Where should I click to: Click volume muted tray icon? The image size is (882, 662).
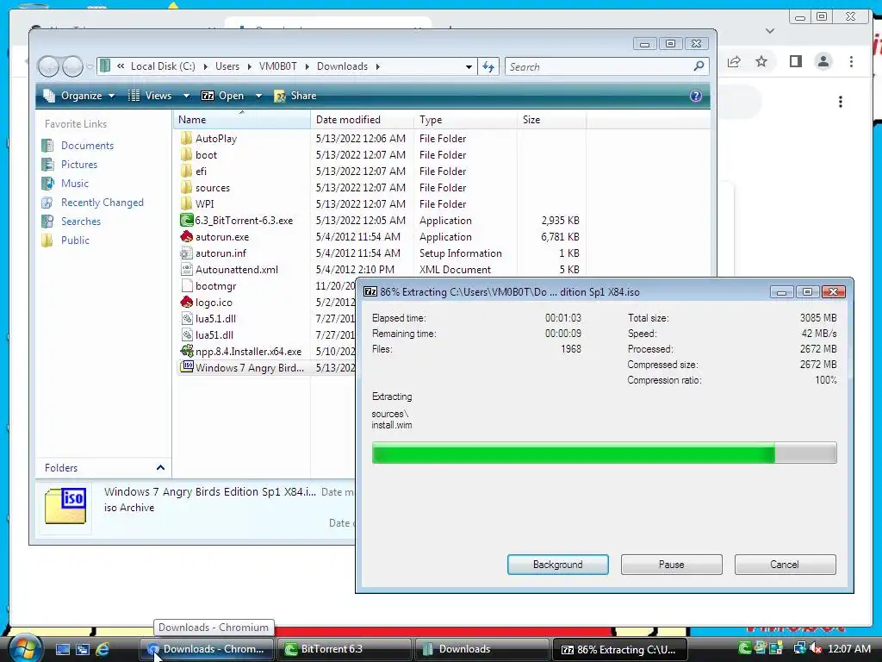click(816, 649)
